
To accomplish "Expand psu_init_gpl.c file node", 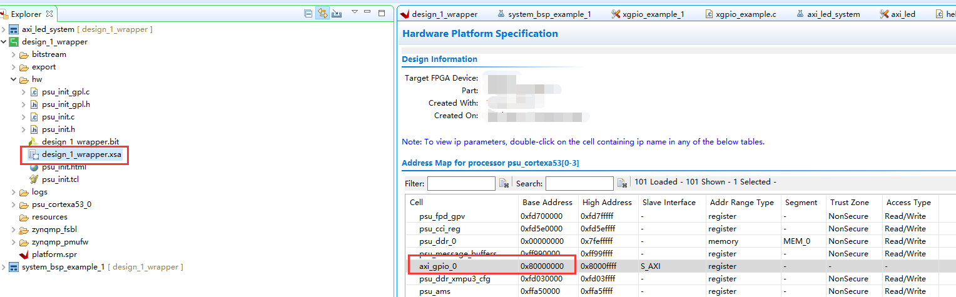I will point(24,92).
